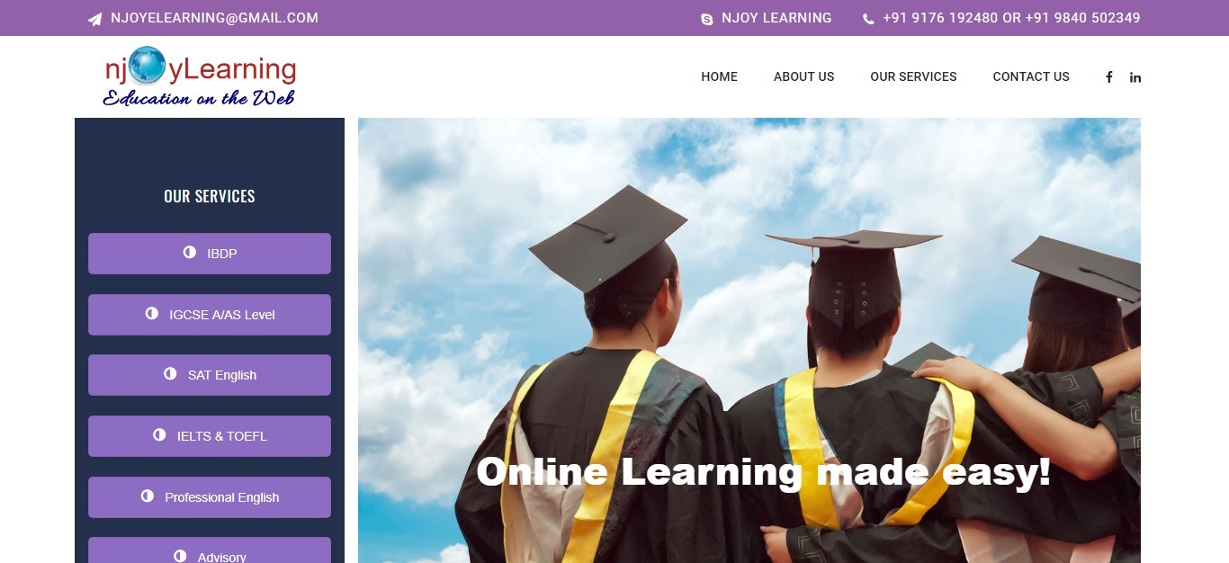This screenshot has height=563, width=1229.
Task: Choose the Professional English button
Action: pyautogui.click(x=210, y=497)
